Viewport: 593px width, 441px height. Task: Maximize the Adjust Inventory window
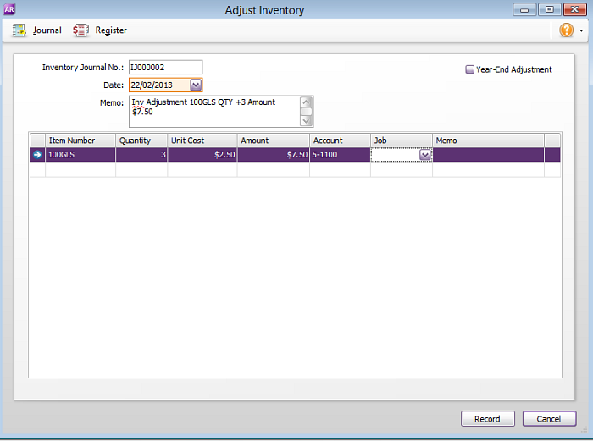(x=550, y=9)
